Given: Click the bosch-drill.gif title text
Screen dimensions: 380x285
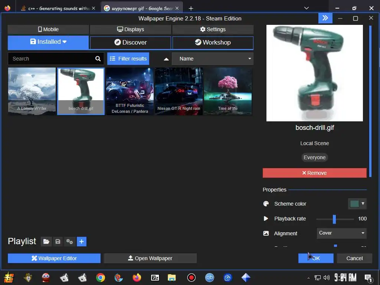Looking at the screenshot, I should point(315,128).
